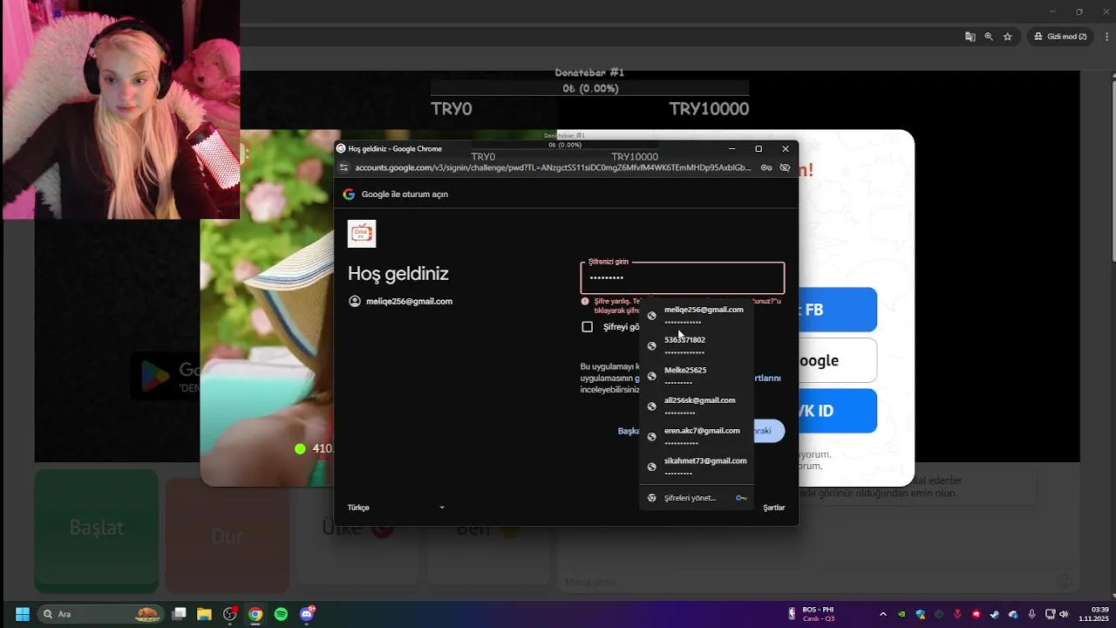This screenshot has height=628, width=1116.
Task: Click the account avatar icon next to meliqe256@gmail.com
Action: [354, 301]
